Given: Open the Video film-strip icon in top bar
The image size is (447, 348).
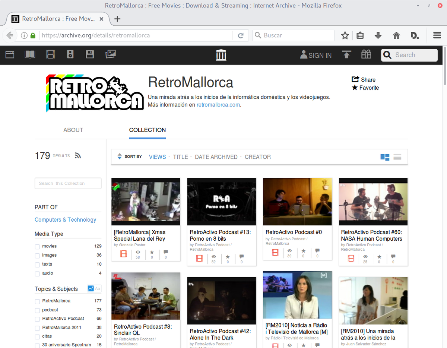Looking at the screenshot, I should point(50,55).
